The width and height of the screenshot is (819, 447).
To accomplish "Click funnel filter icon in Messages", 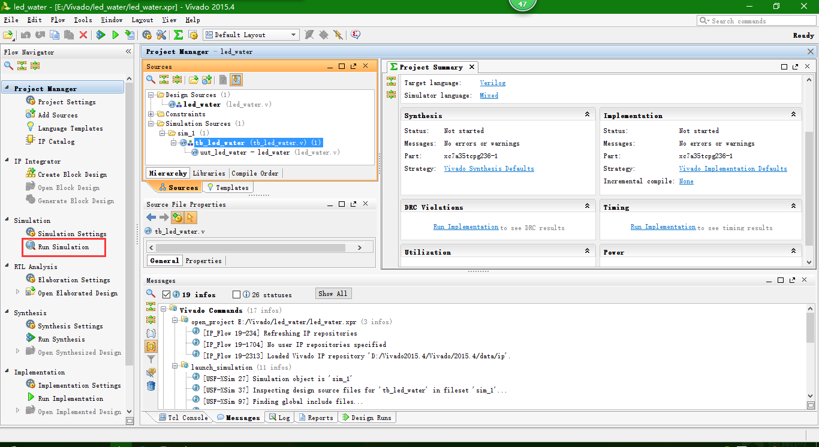I will pyautogui.click(x=151, y=360).
